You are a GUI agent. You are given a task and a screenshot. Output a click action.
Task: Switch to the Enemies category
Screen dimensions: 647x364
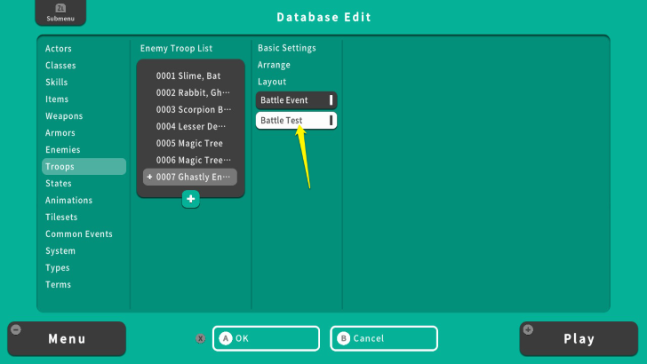[x=63, y=150]
